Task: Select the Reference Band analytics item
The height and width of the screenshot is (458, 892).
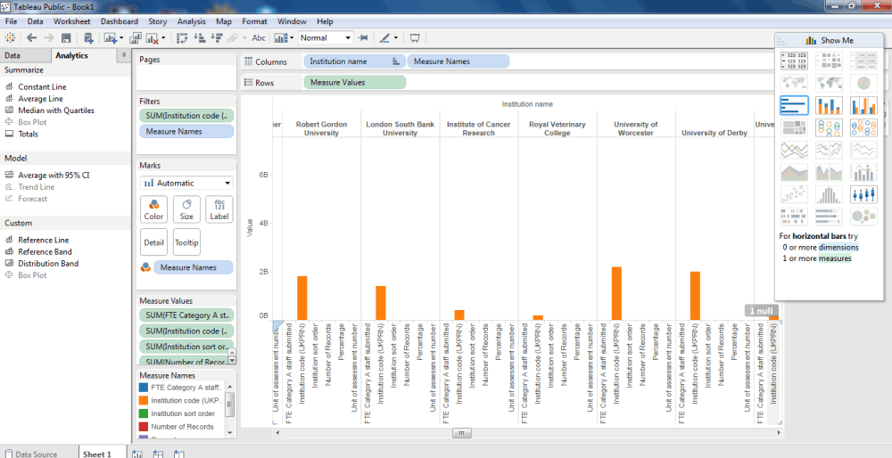Action: 45,252
